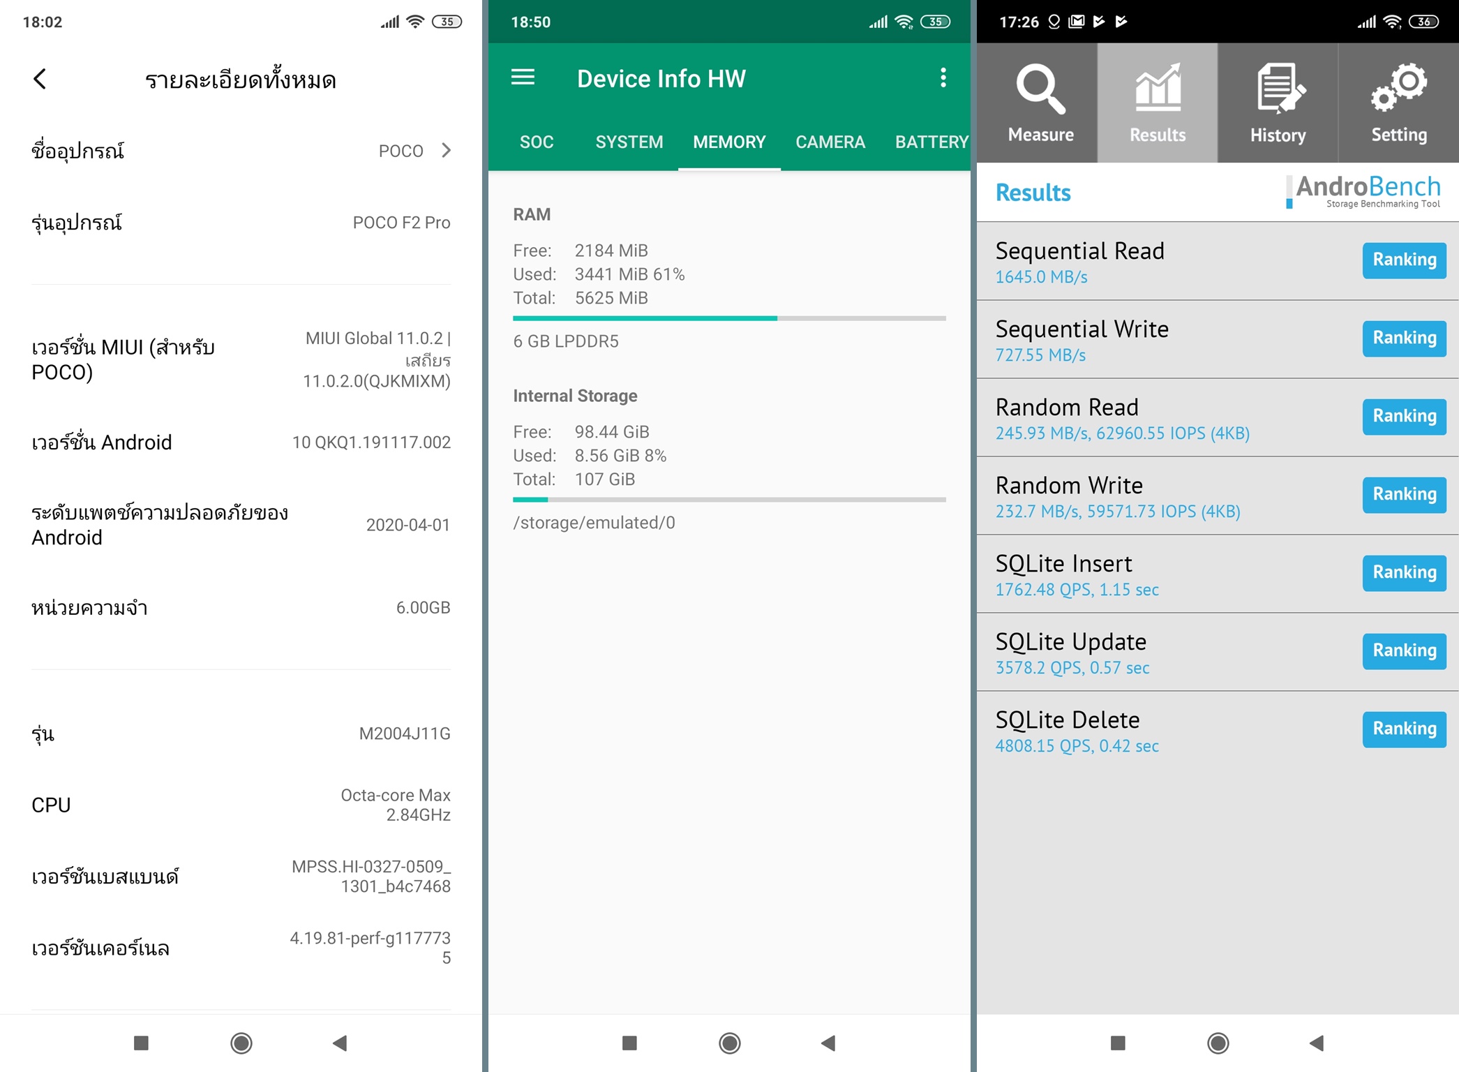Open hamburger menu in Device Info HW
The width and height of the screenshot is (1459, 1072).
(x=523, y=77)
